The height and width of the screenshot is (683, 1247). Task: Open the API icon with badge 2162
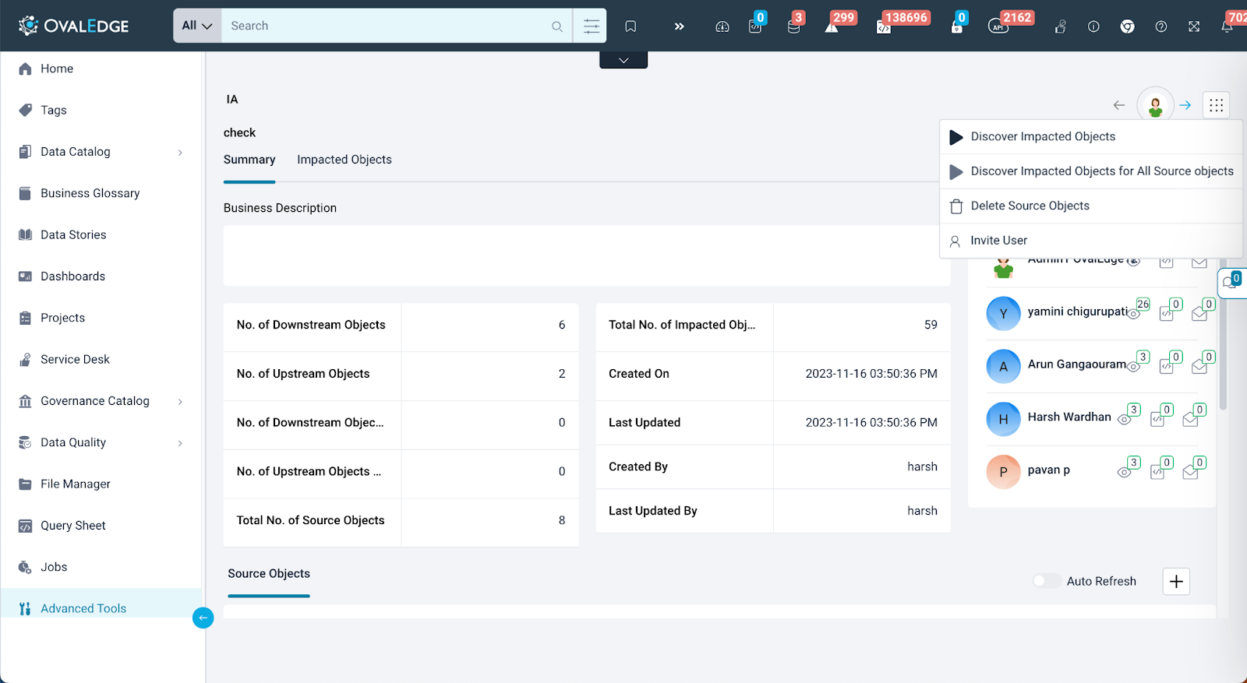[x=998, y=27]
